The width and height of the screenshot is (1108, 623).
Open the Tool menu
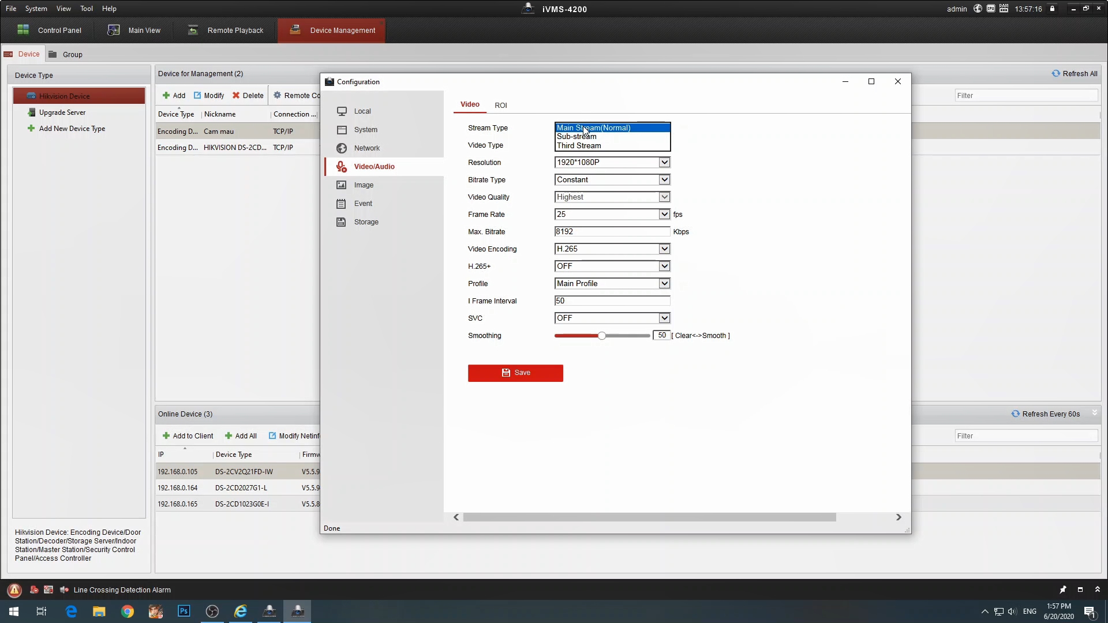click(87, 9)
